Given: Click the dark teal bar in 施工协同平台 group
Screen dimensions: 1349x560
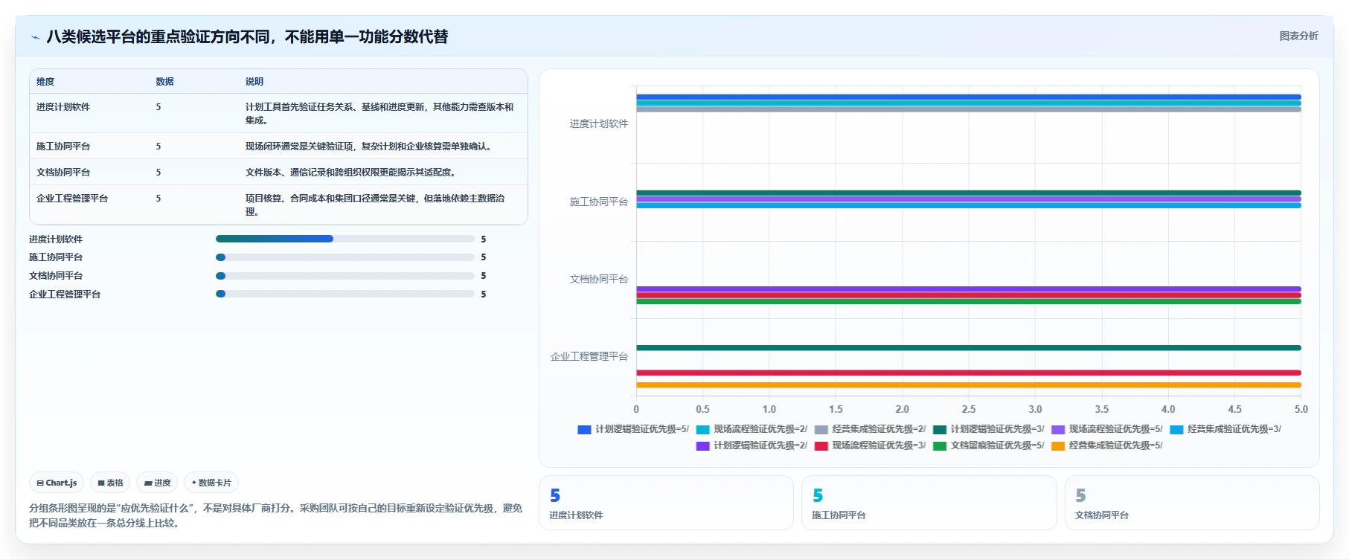Looking at the screenshot, I should [968, 193].
